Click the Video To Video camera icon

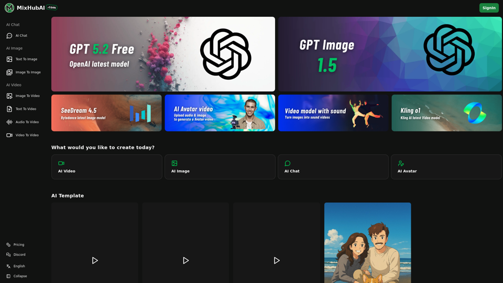tap(9, 135)
